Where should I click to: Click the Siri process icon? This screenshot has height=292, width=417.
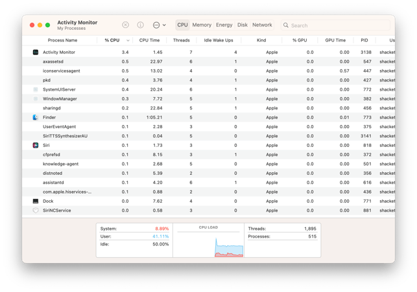coord(36,145)
